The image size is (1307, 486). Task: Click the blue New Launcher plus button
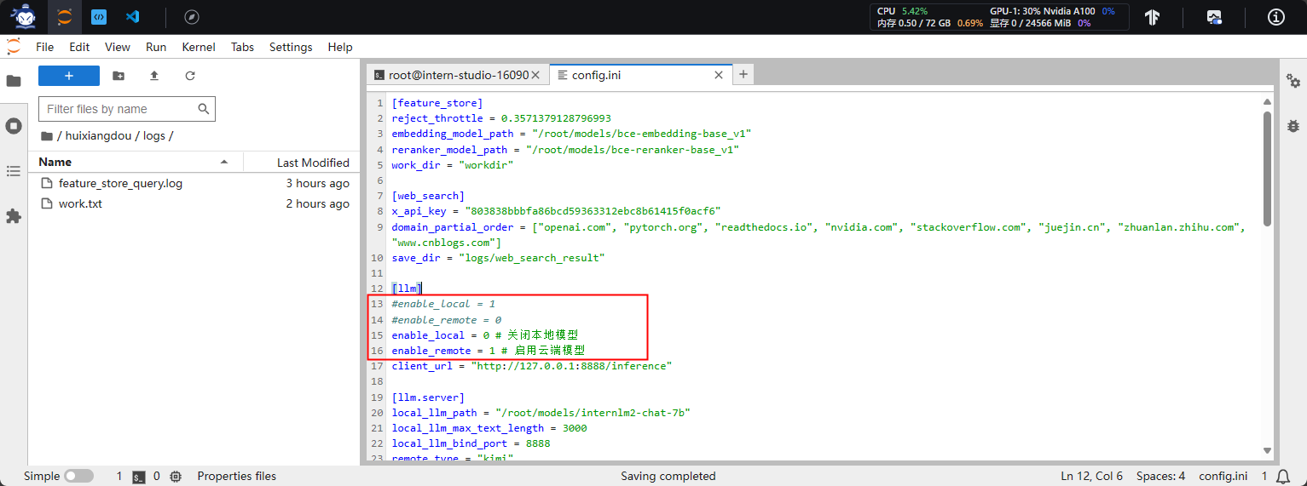[x=69, y=76]
